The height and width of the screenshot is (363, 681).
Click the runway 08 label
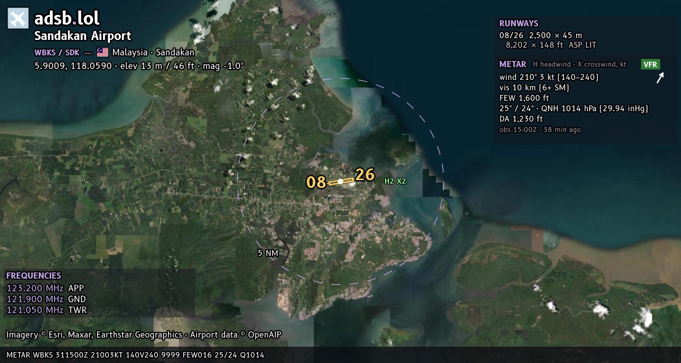(x=316, y=182)
